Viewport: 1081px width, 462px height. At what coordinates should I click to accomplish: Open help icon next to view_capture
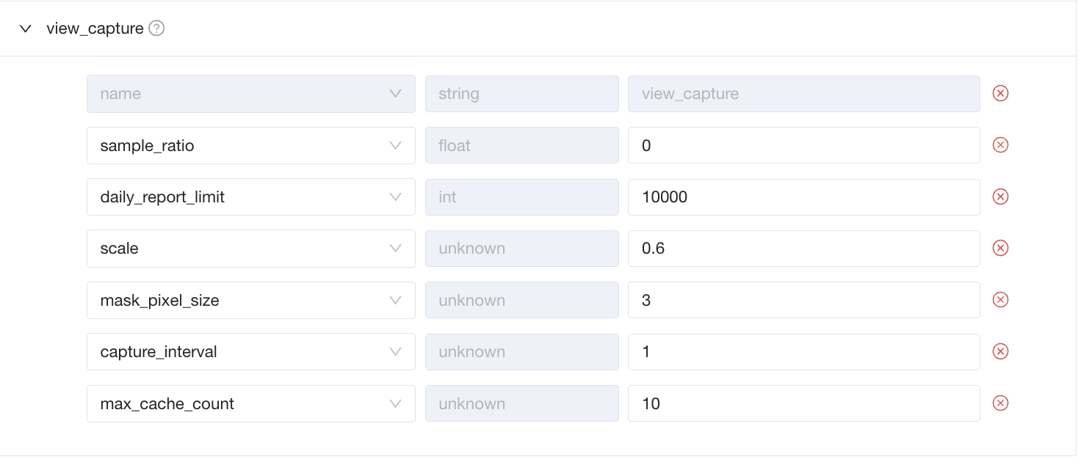click(x=156, y=29)
